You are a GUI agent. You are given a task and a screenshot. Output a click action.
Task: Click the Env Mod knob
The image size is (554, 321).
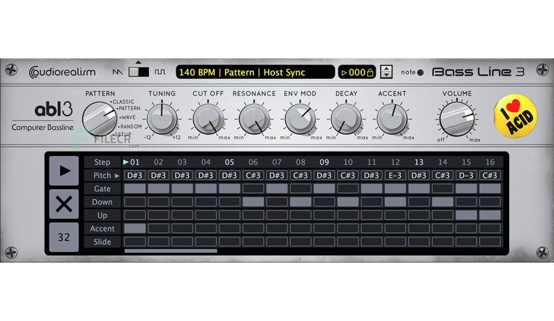[300, 119]
